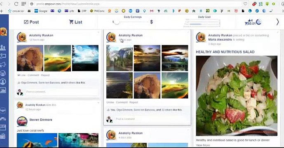Open the Google bookmark
The image size is (284, 148).
(41, 11)
